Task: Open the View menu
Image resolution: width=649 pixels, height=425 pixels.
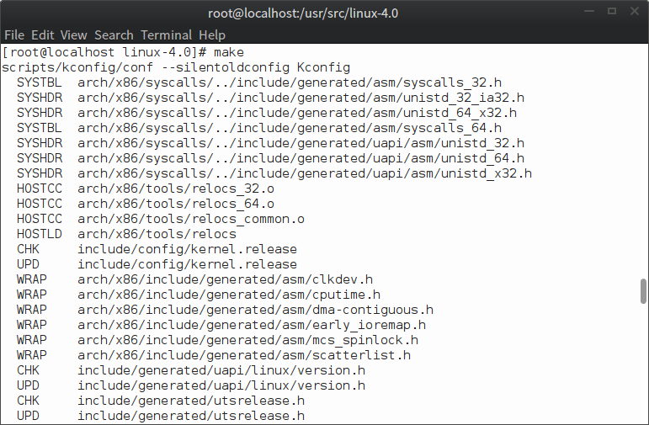Action: click(x=73, y=35)
